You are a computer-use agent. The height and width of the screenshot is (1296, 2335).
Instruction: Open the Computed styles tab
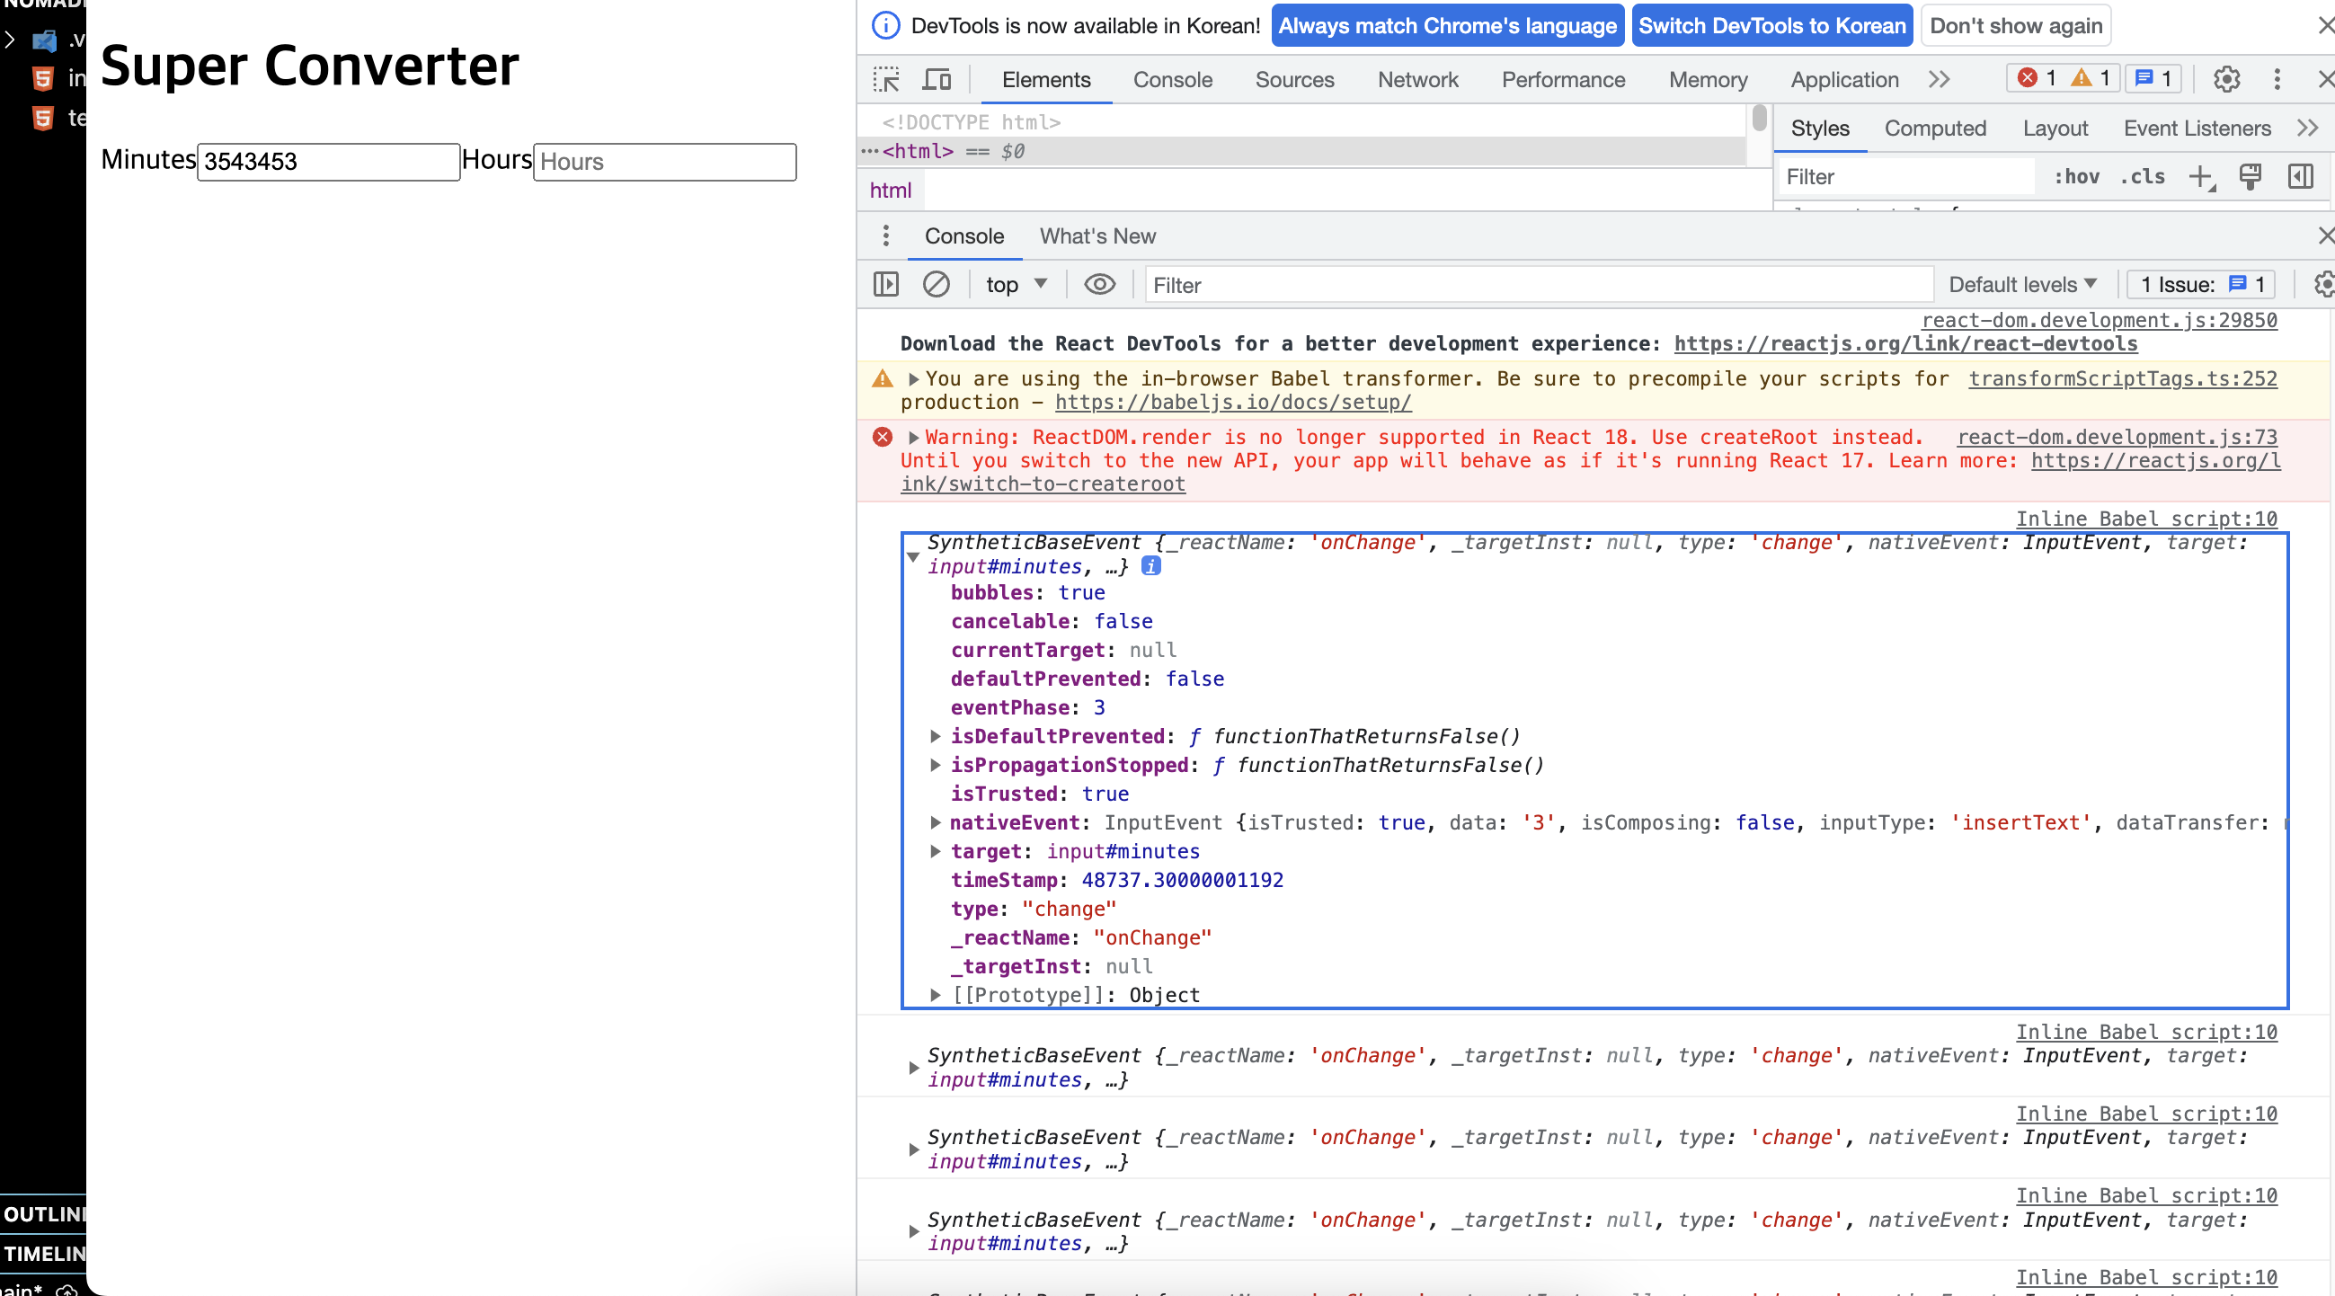click(1935, 129)
